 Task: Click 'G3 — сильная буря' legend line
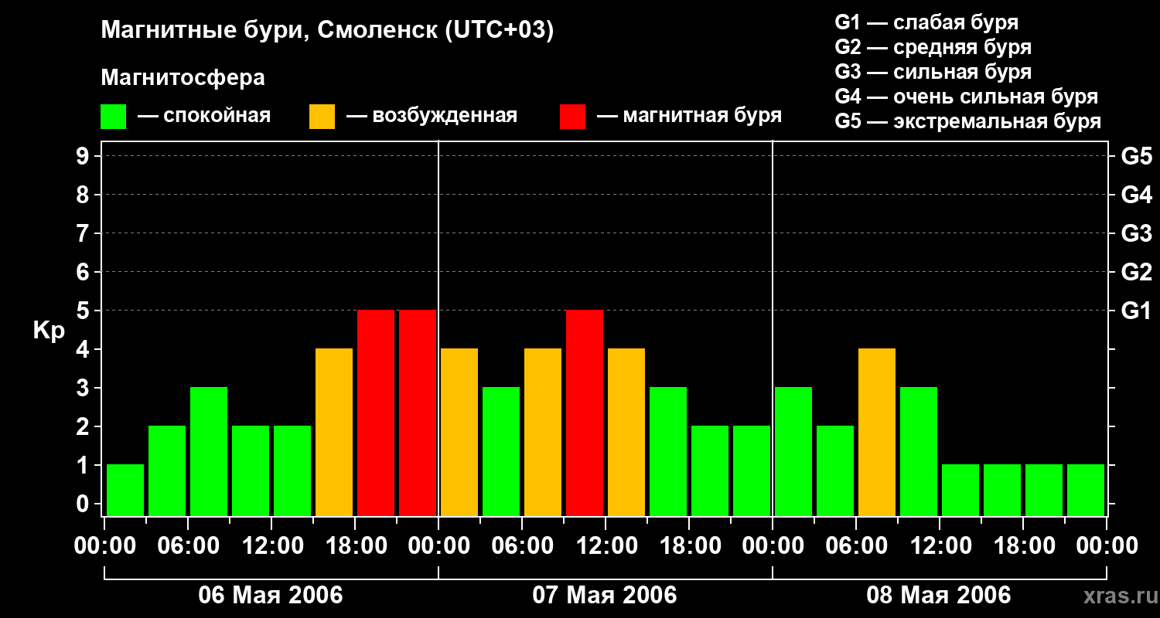pyautogui.click(x=933, y=72)
